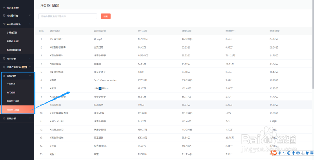Expand the 电商分析 menu chevron
This screenshot has height=160, width=314.
(x=30, y=58)
